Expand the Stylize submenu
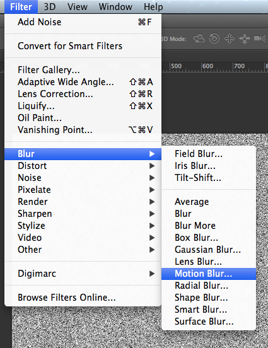 coord(83,226)
